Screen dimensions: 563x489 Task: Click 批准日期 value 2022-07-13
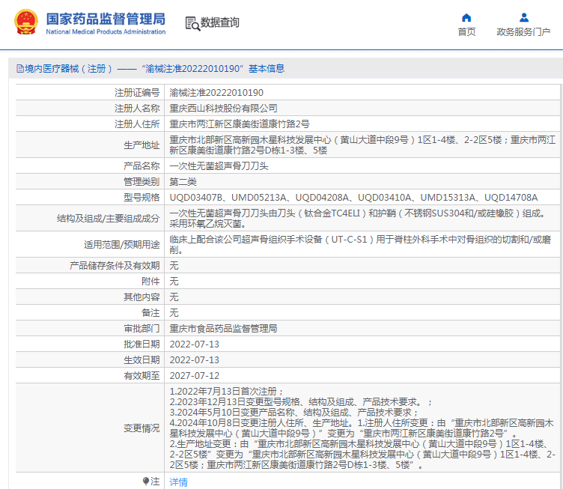194,344
